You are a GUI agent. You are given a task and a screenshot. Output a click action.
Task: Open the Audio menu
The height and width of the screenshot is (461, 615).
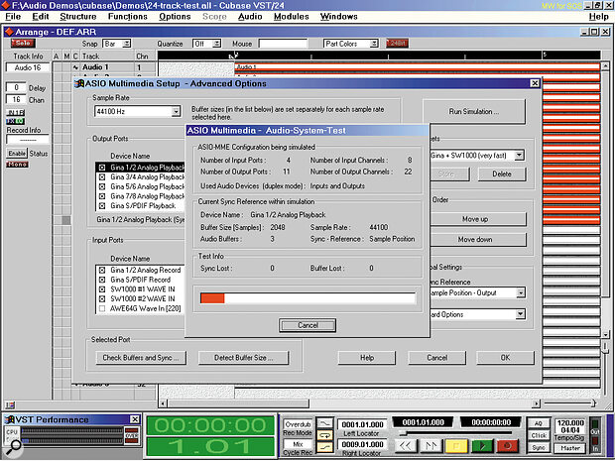tap(250, 17)
